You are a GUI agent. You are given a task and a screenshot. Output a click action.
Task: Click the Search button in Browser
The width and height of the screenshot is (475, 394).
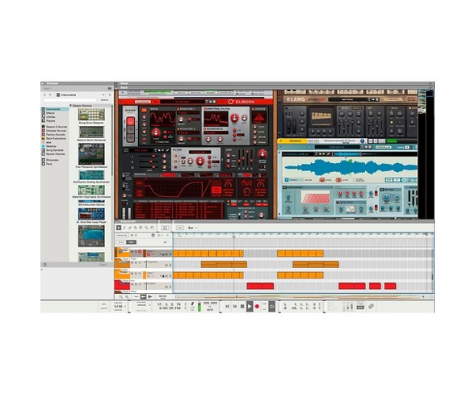point(104,100)
